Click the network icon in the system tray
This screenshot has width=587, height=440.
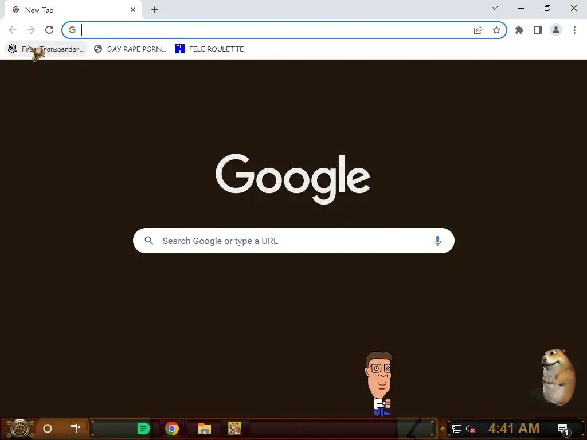[457, 429]
